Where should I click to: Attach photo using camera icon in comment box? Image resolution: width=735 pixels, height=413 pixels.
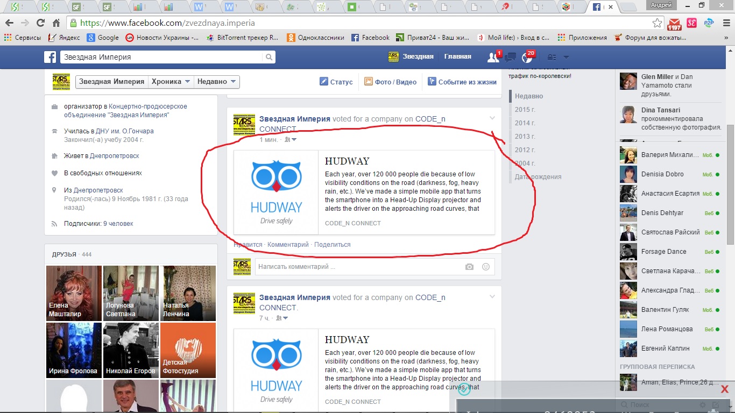click(469, 267)
